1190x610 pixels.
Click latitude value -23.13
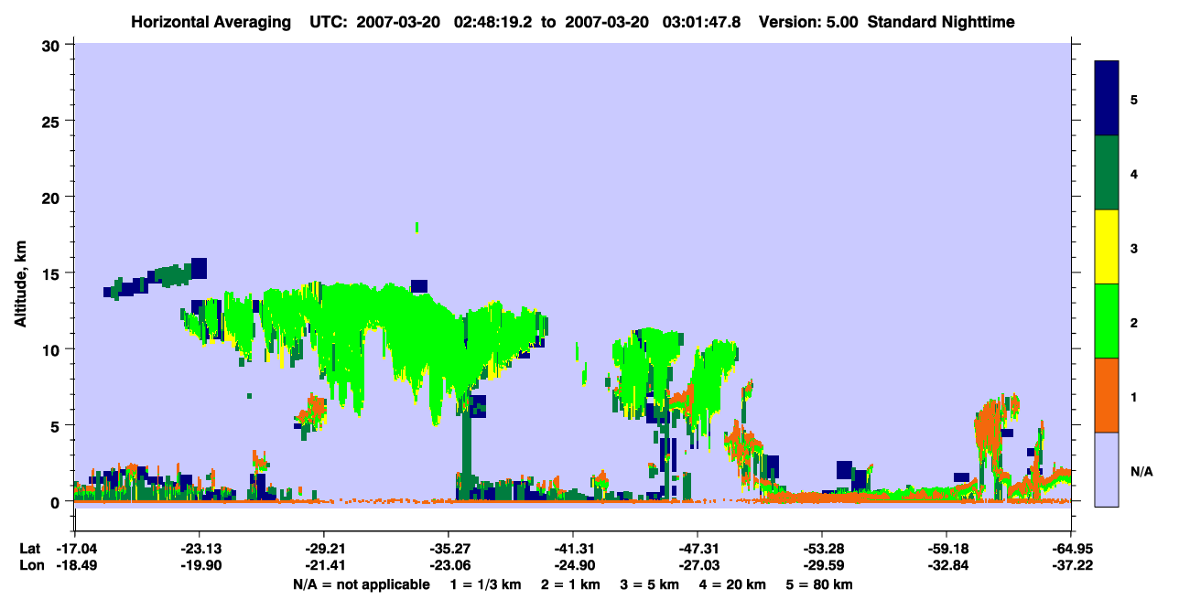tap(200, 549)
